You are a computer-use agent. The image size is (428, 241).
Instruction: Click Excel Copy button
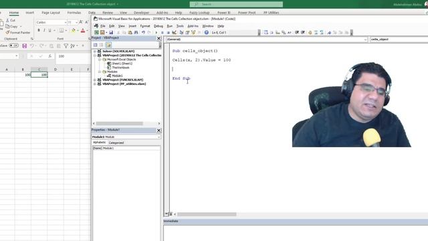(12, 27)
